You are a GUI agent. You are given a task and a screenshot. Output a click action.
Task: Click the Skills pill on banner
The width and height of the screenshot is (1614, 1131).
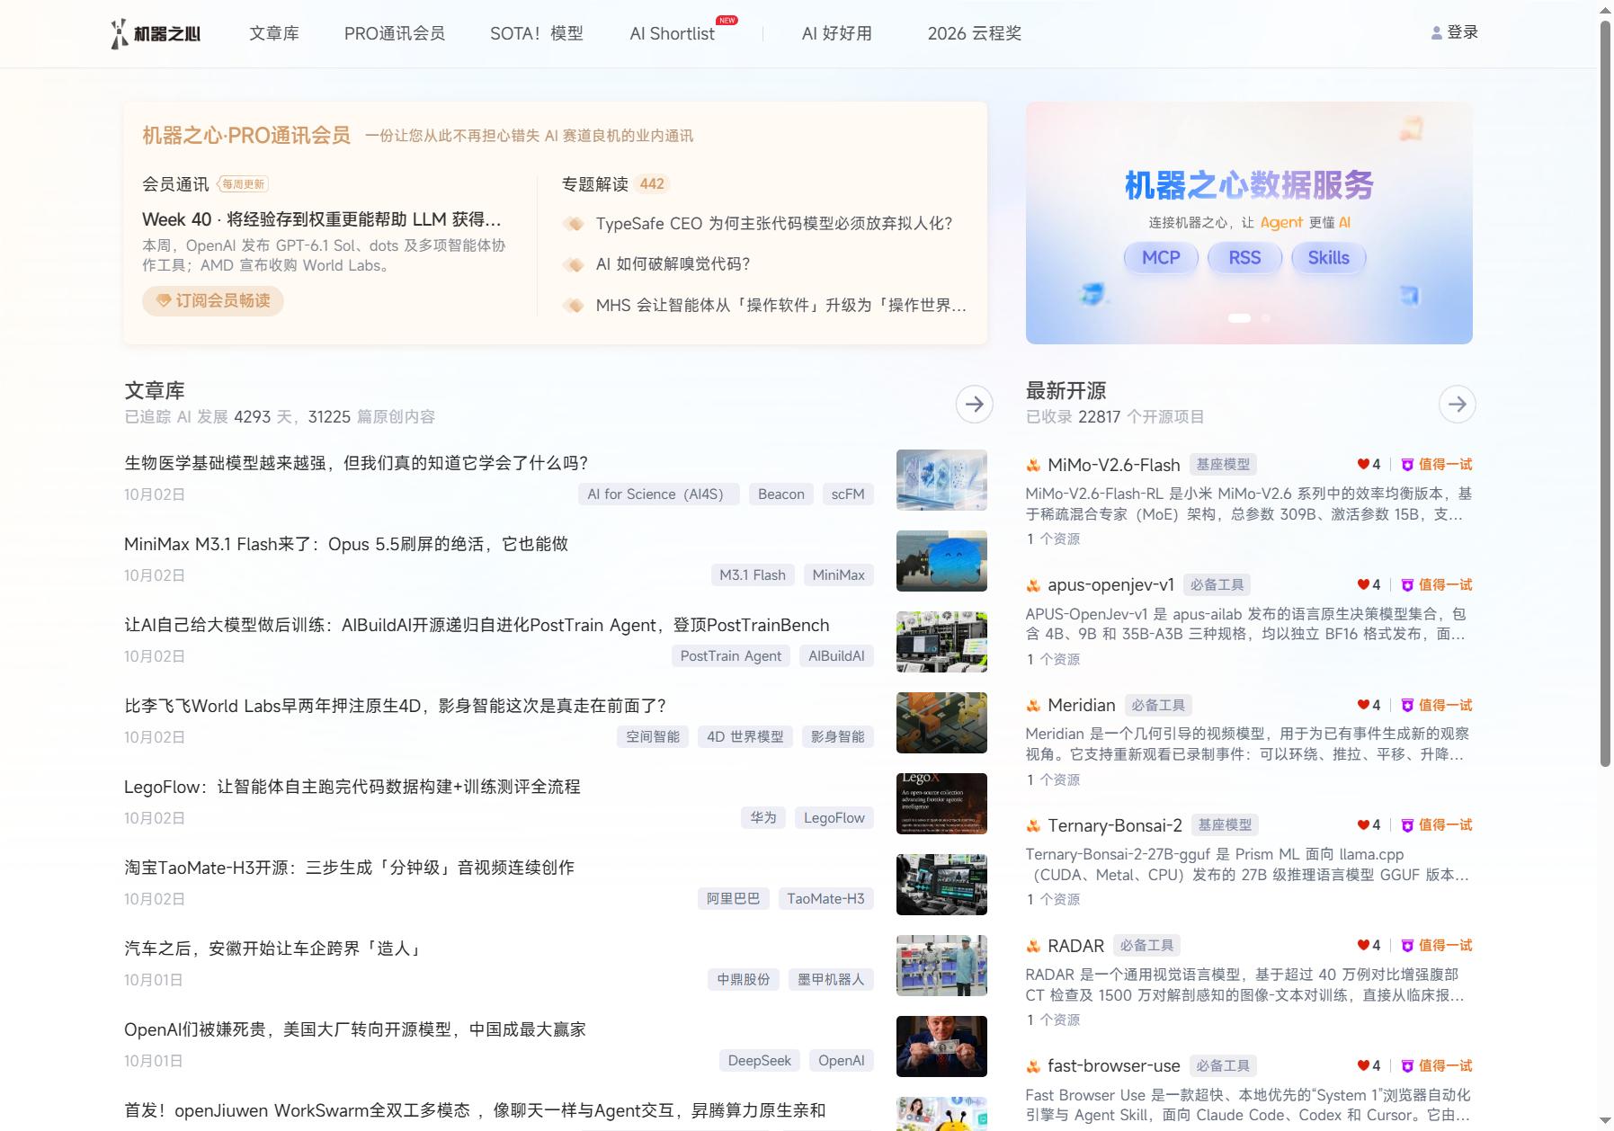point(1328,258)
